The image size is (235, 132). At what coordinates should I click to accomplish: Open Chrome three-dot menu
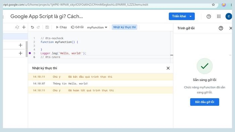[231, 5]
